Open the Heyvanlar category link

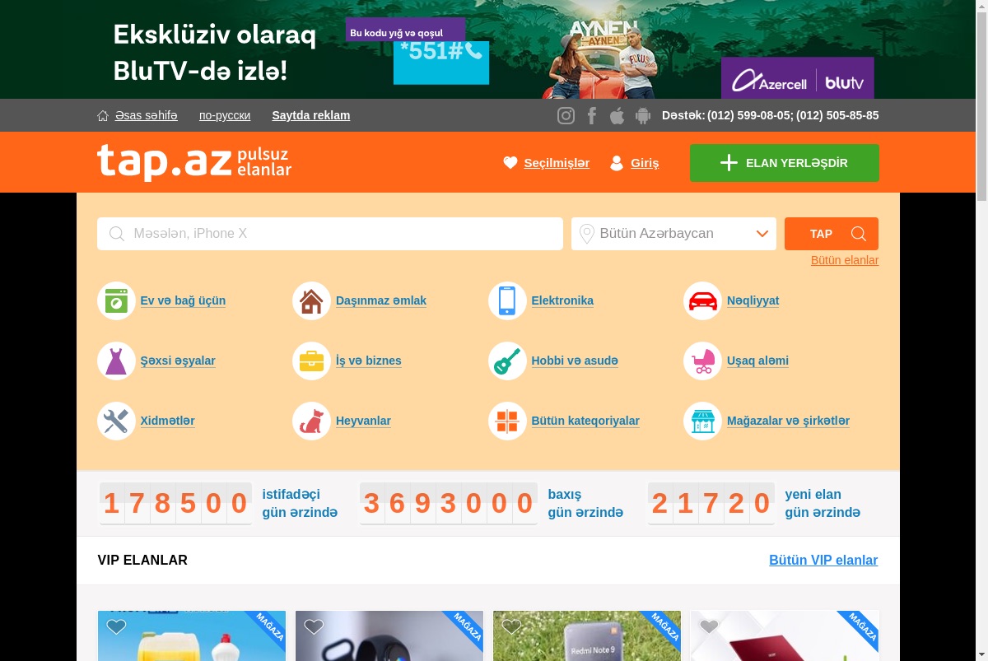pos(363,421)
